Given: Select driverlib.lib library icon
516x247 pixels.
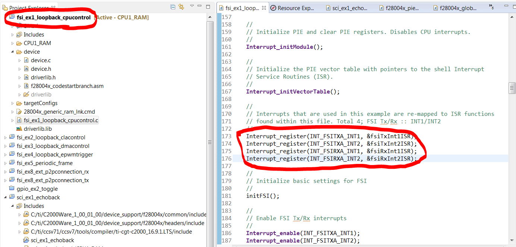Looking at the screenshot, I should (x=19, y=129).
